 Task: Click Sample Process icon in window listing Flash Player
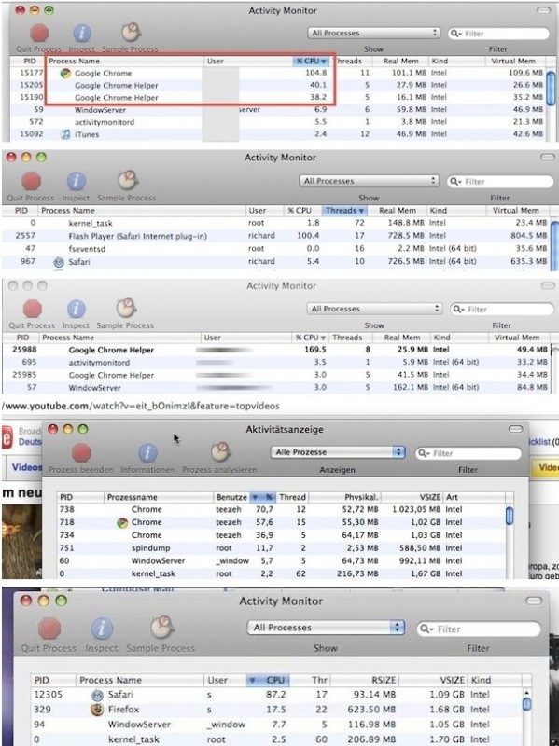pyautogui.click(x=127, y=180)
